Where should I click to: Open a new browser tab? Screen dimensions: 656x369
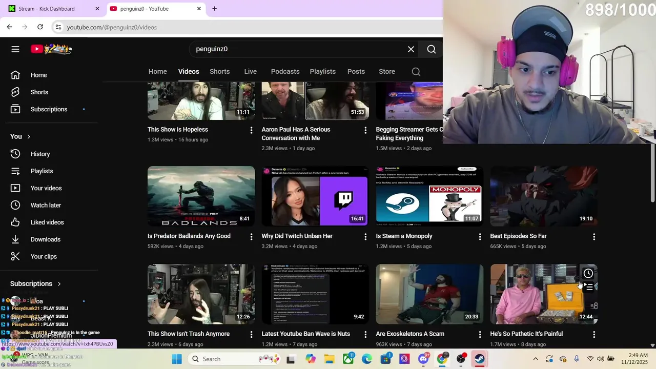tap(214, 9)
